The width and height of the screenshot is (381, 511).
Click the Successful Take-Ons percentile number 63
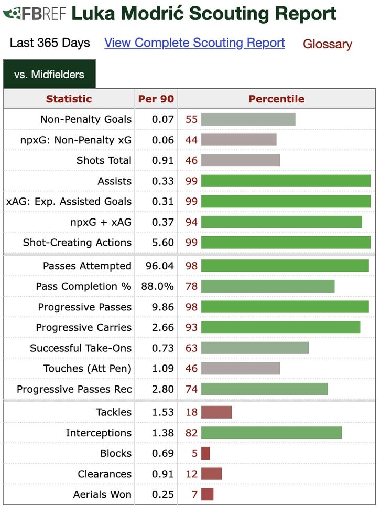pos(191,348)
